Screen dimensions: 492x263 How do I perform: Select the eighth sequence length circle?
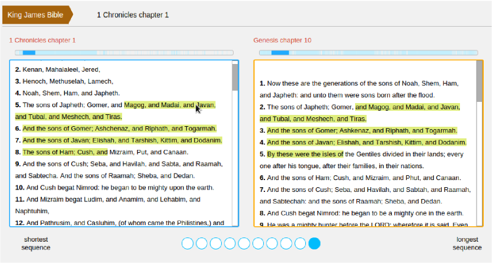pyautogui.click(x=286, y=243)
